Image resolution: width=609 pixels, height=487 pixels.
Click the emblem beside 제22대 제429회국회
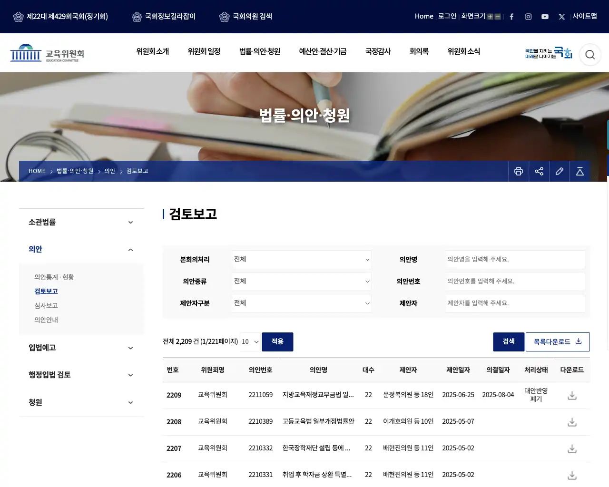pyautogui.click(x=18, y=17)
